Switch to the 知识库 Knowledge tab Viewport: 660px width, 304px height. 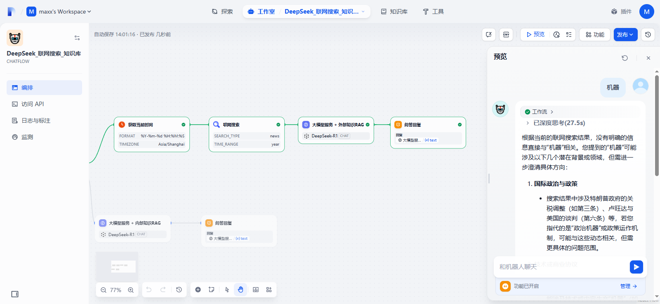(394, 12)
